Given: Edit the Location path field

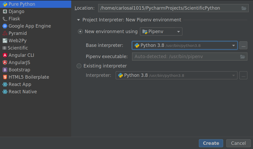Looking at the screenshot, I should pos(173,8).
